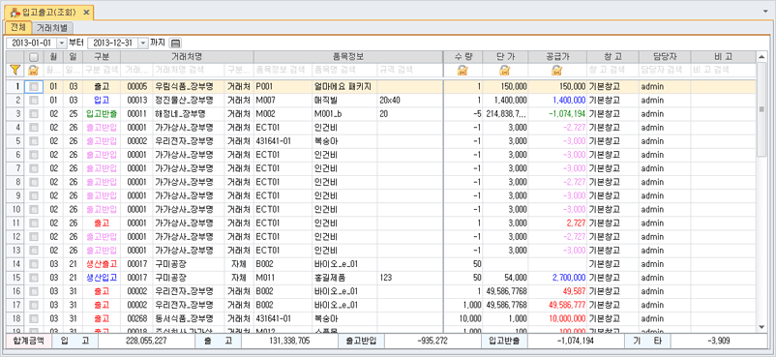Click the funnel filter icon in the search row
Viewport: 776px width, 357px height.
(15, 70)
